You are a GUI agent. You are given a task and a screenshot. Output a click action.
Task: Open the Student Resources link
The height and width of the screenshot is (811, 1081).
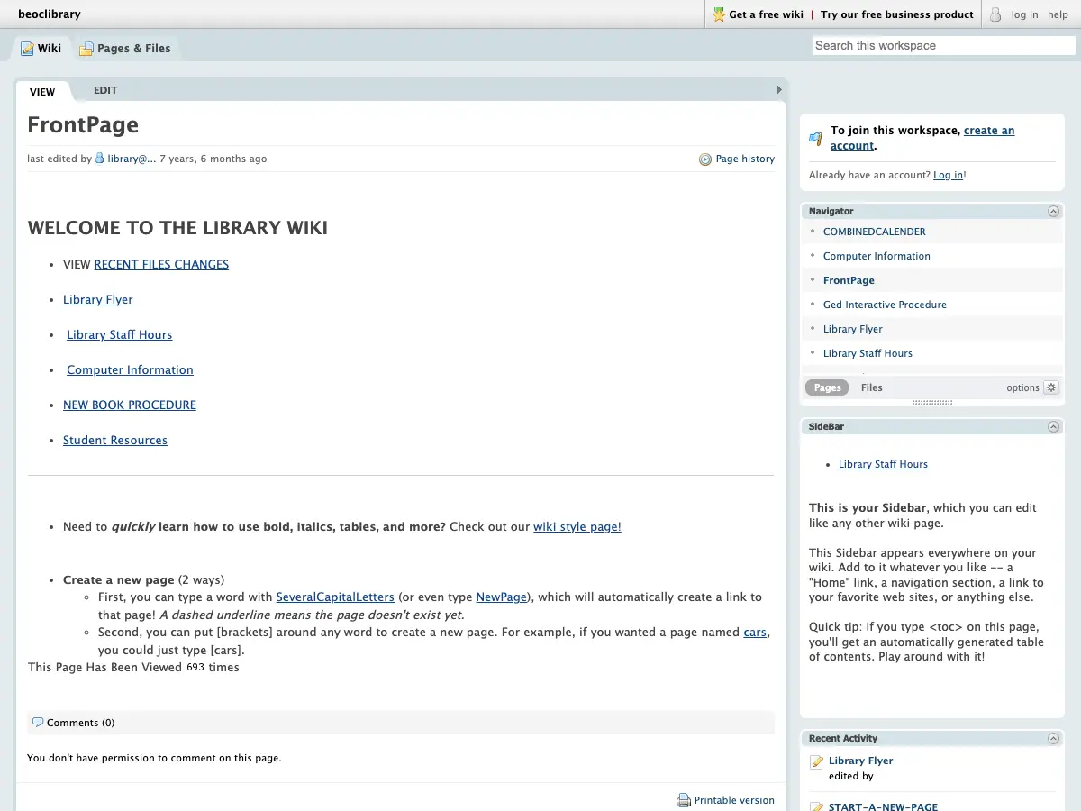(115, 440)
